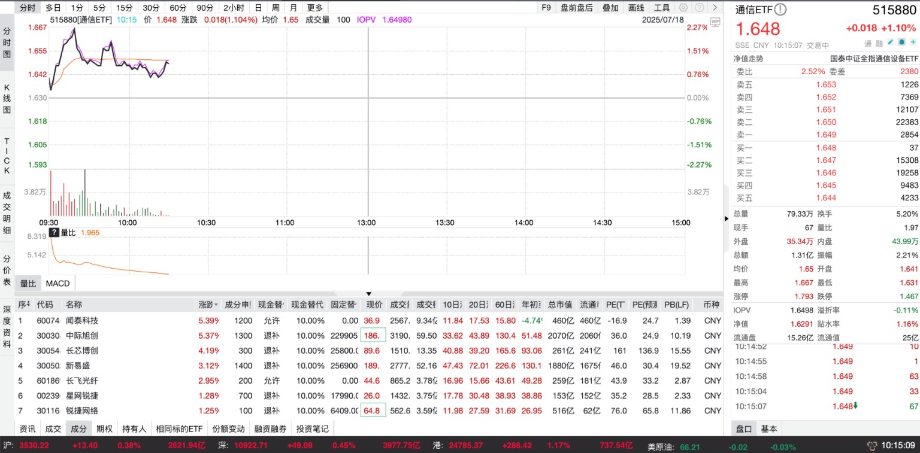Open the 工具 menu

[x=662, y=8]
